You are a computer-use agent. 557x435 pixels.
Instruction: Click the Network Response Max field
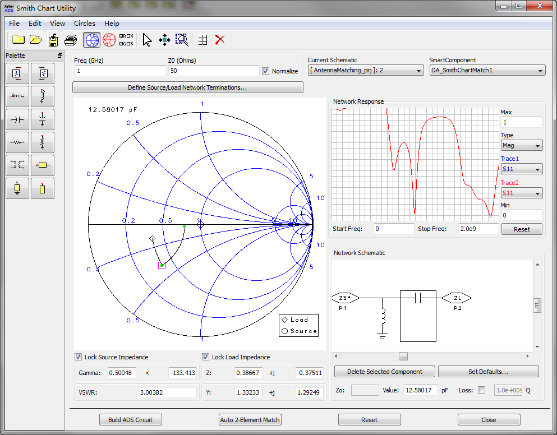coord(522,122)
